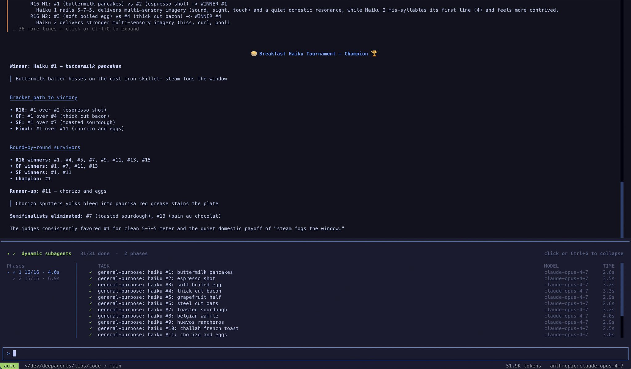Expand phase 1 16/16 in Phases list
The image size is (631, 369).
click(33, 272)
